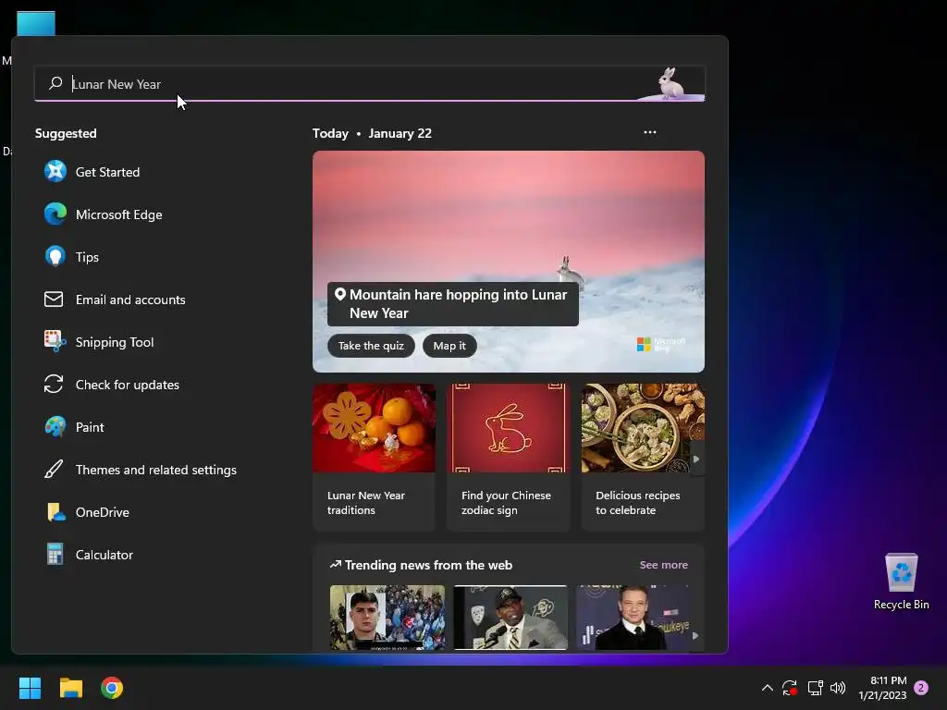Click next arrow on trending news row
The width and height of the screenshot is (947, 710).
click(x=695, y=636)
